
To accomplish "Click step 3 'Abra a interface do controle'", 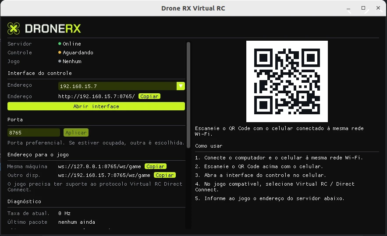I will coord(261,175).
